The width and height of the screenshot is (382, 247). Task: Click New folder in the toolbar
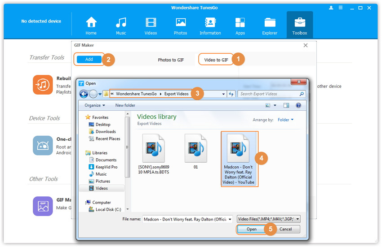click(125, 105)
